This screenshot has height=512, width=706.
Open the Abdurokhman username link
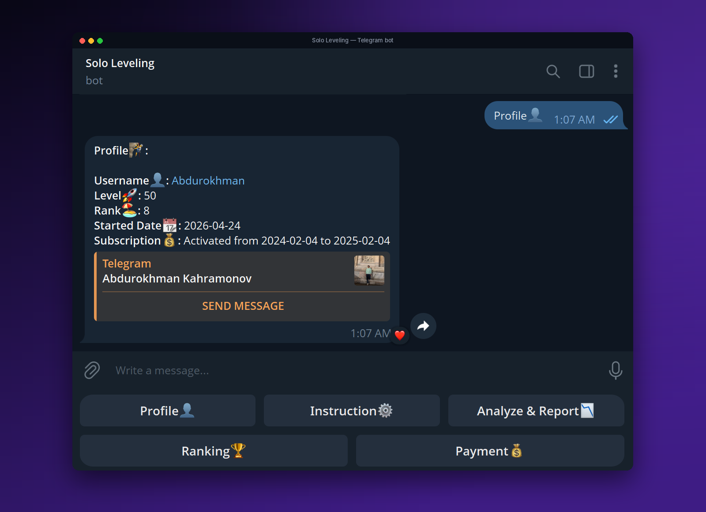208,181
